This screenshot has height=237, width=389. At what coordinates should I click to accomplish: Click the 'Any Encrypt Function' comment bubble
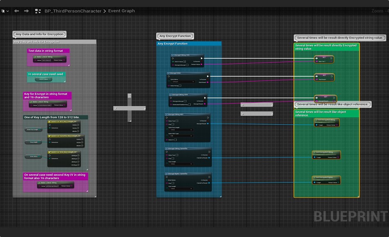(x=175, y=36)
